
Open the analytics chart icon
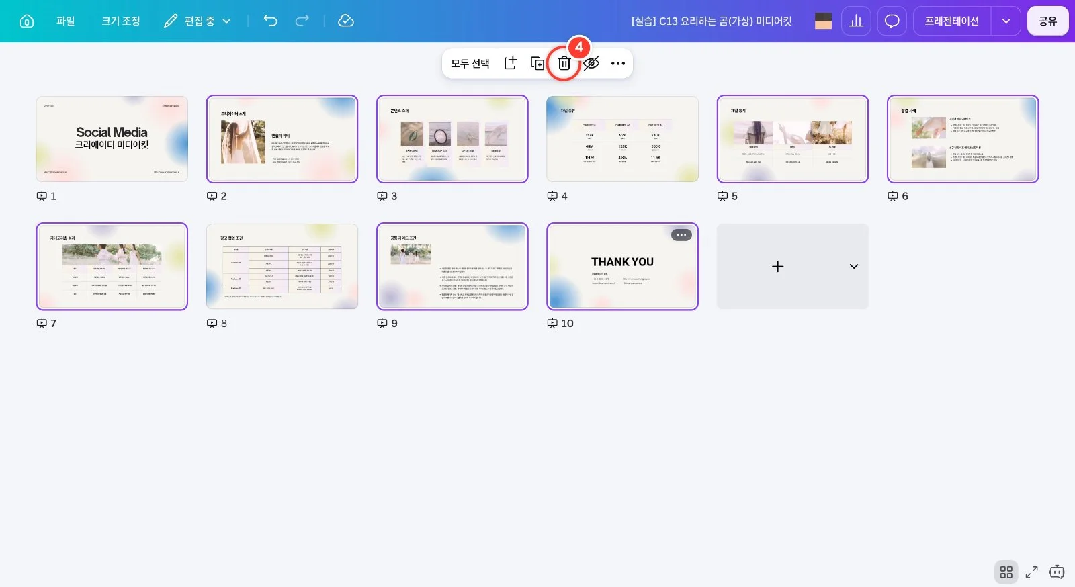pos(856,21)
